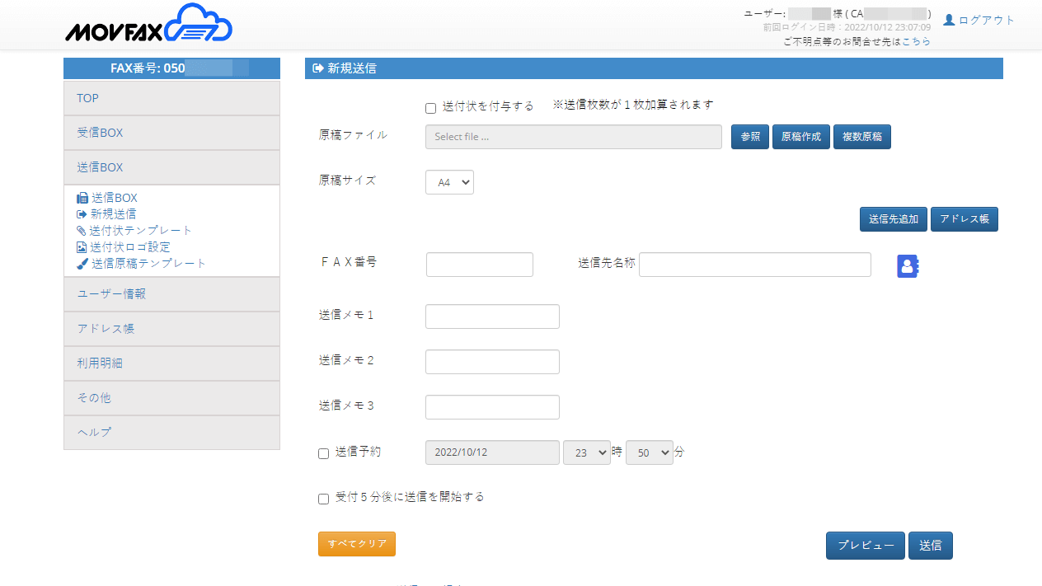The height and width of the screenshot is (586, 1042).
Task: Click the 送付状テンプレート paperclip icon
Action: [x=82, y=231]
